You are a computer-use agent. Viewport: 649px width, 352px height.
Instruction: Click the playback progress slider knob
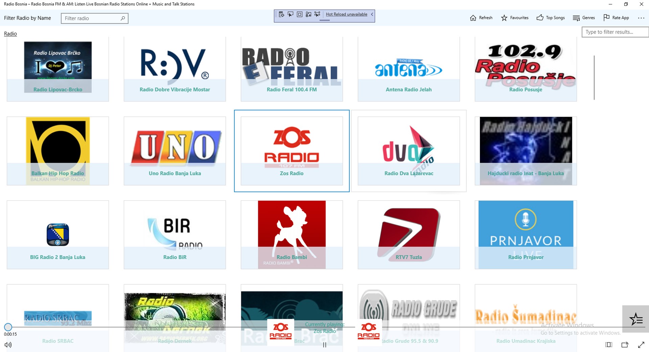8,327
